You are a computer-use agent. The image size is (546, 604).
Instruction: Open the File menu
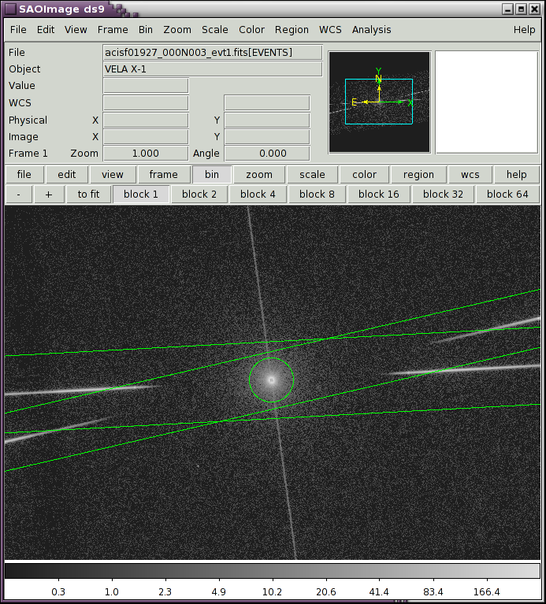(18, 29)
